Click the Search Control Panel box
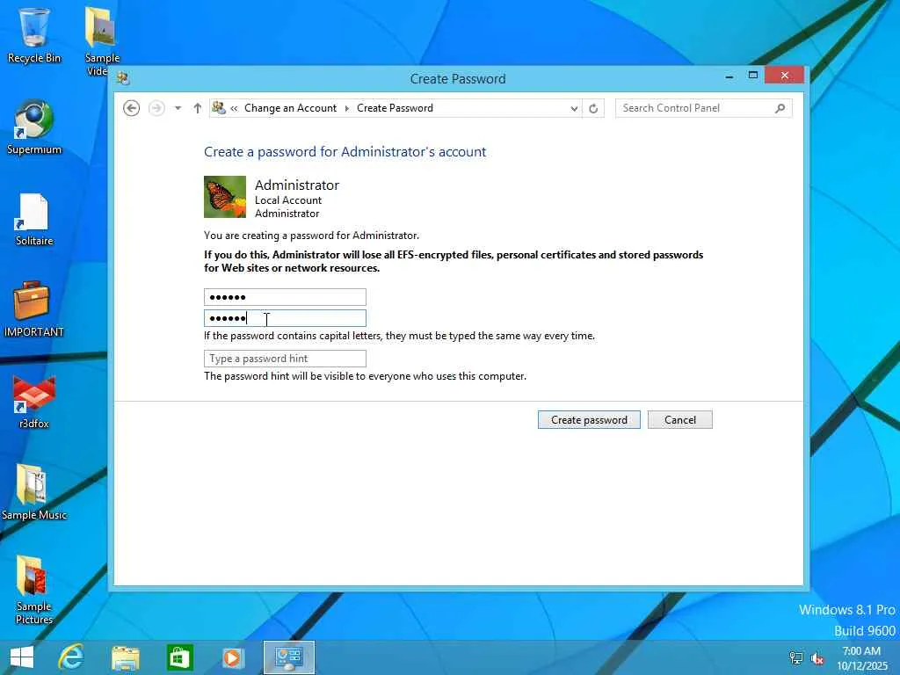Image resolution: width=900 pixels, height=675 pixels. (x=704, y=108)
